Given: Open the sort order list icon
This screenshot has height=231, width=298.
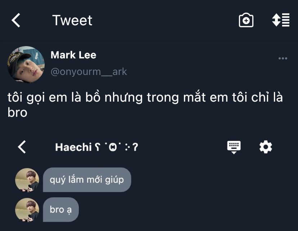Looking at the screenshot, I should click(x=281, y=20).
